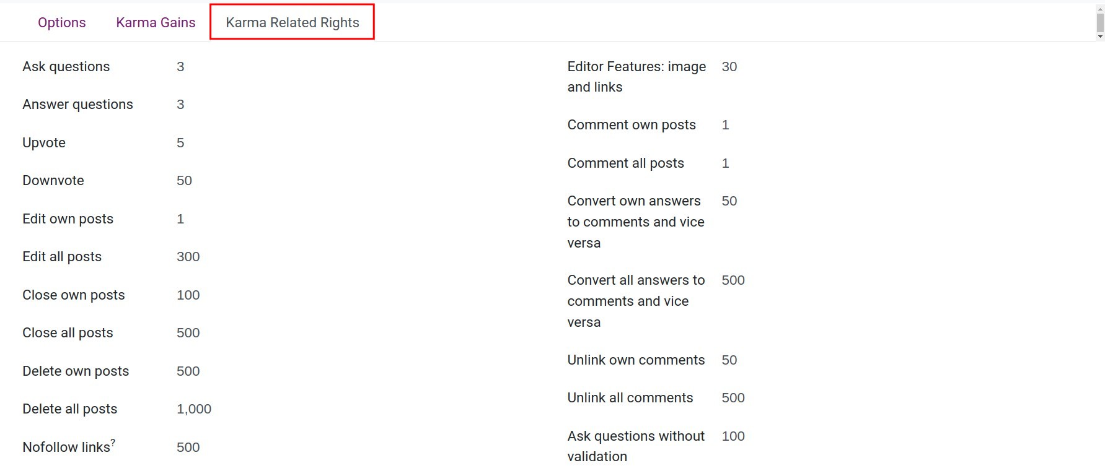Image resolution: width=1105 pixels, height=476 pixels.
Task: Edit the Delete own posts value
Action: 188,371
